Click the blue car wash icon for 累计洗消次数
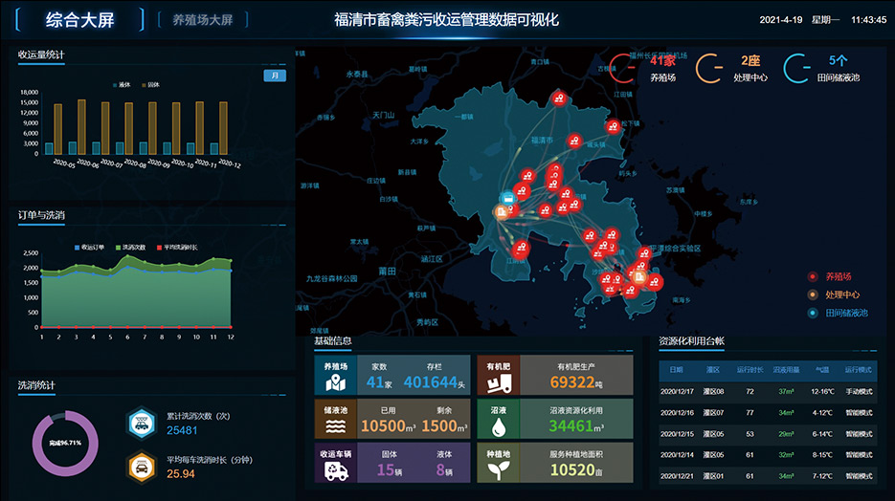Image resolution: width=895 pixels, height=501 pixels. pyautogui.click(x=141, y=423)
